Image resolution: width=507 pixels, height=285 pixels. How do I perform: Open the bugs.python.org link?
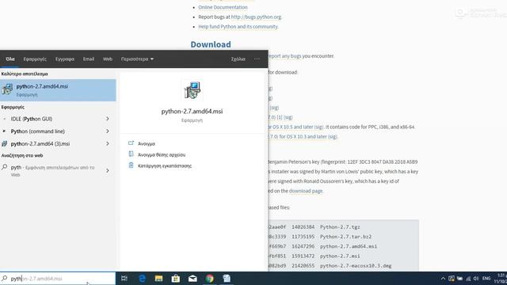pyautogui.click(x=256, y=17)
